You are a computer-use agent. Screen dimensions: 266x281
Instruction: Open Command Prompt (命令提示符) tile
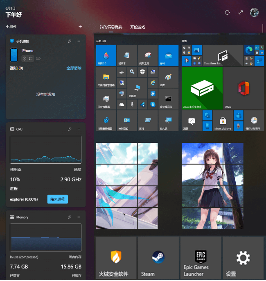[x=168, y=99]
